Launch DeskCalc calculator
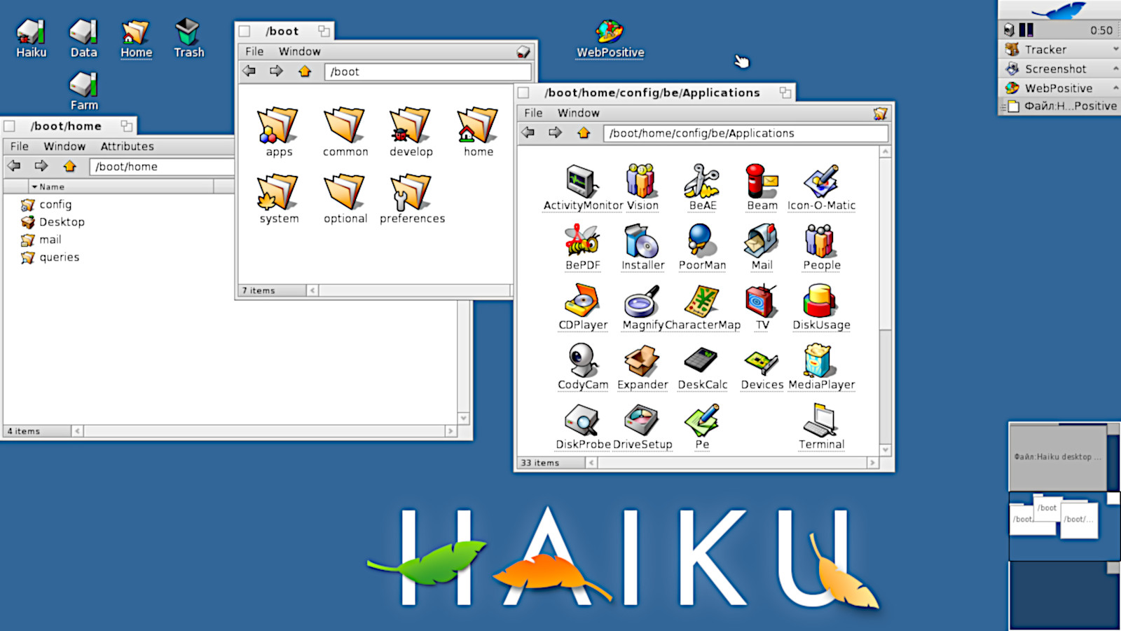Viewport: 1121px width, 631px height. coord(701,360)
